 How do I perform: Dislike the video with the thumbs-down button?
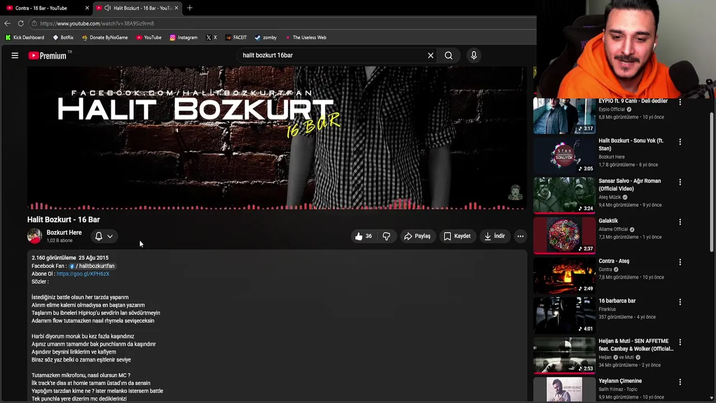[x=387, y=236]
